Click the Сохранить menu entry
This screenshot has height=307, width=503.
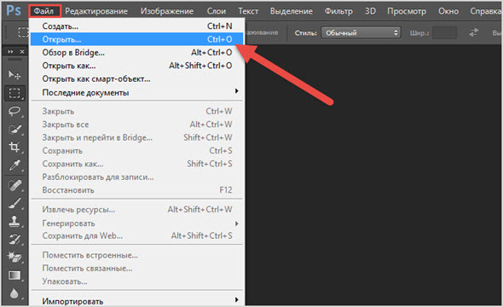tap(136, 151)
